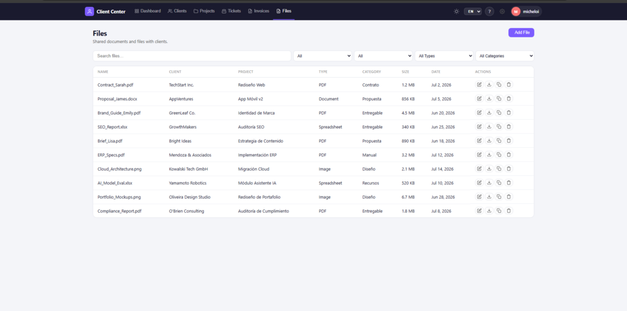
Task: Open the All dropdown beside All Types
Action: 384,56
